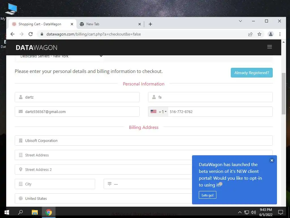Expand Dedicated Servers - New York dropdown
This screenshot has width=290, height=218.
pos(59,56)
